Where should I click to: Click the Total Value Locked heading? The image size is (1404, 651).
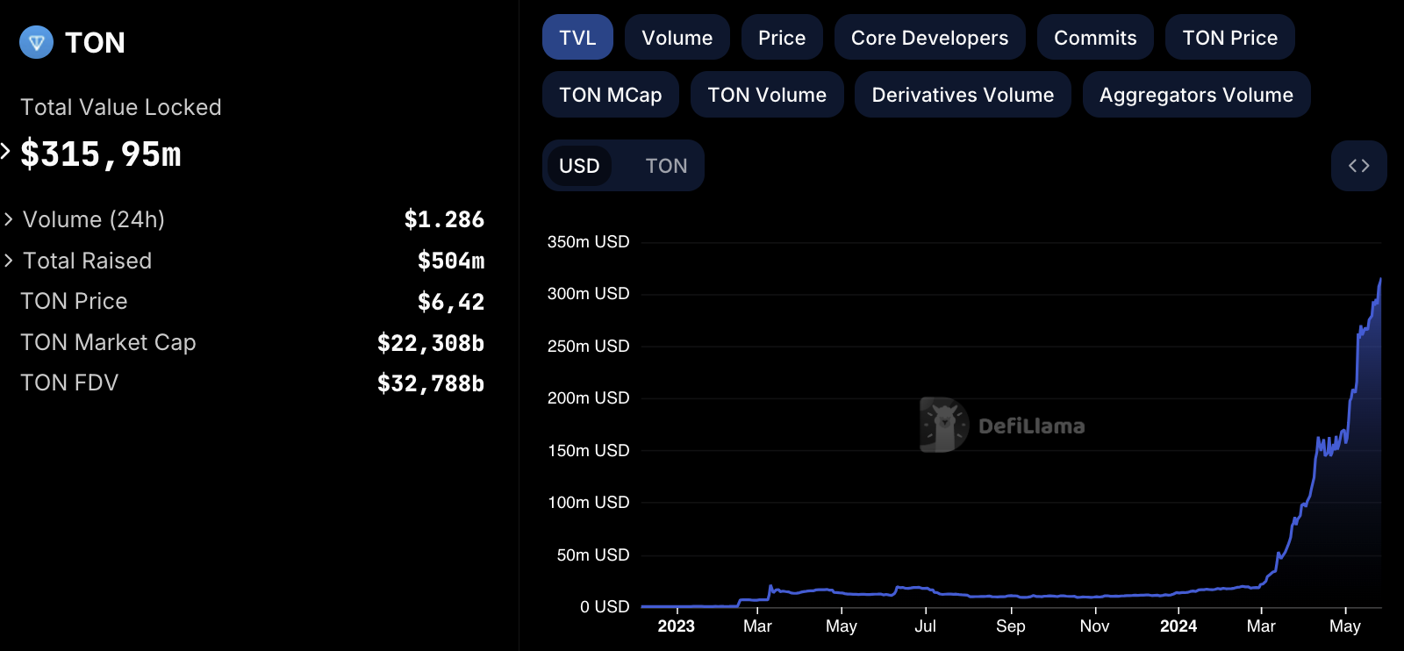[121, 107]
